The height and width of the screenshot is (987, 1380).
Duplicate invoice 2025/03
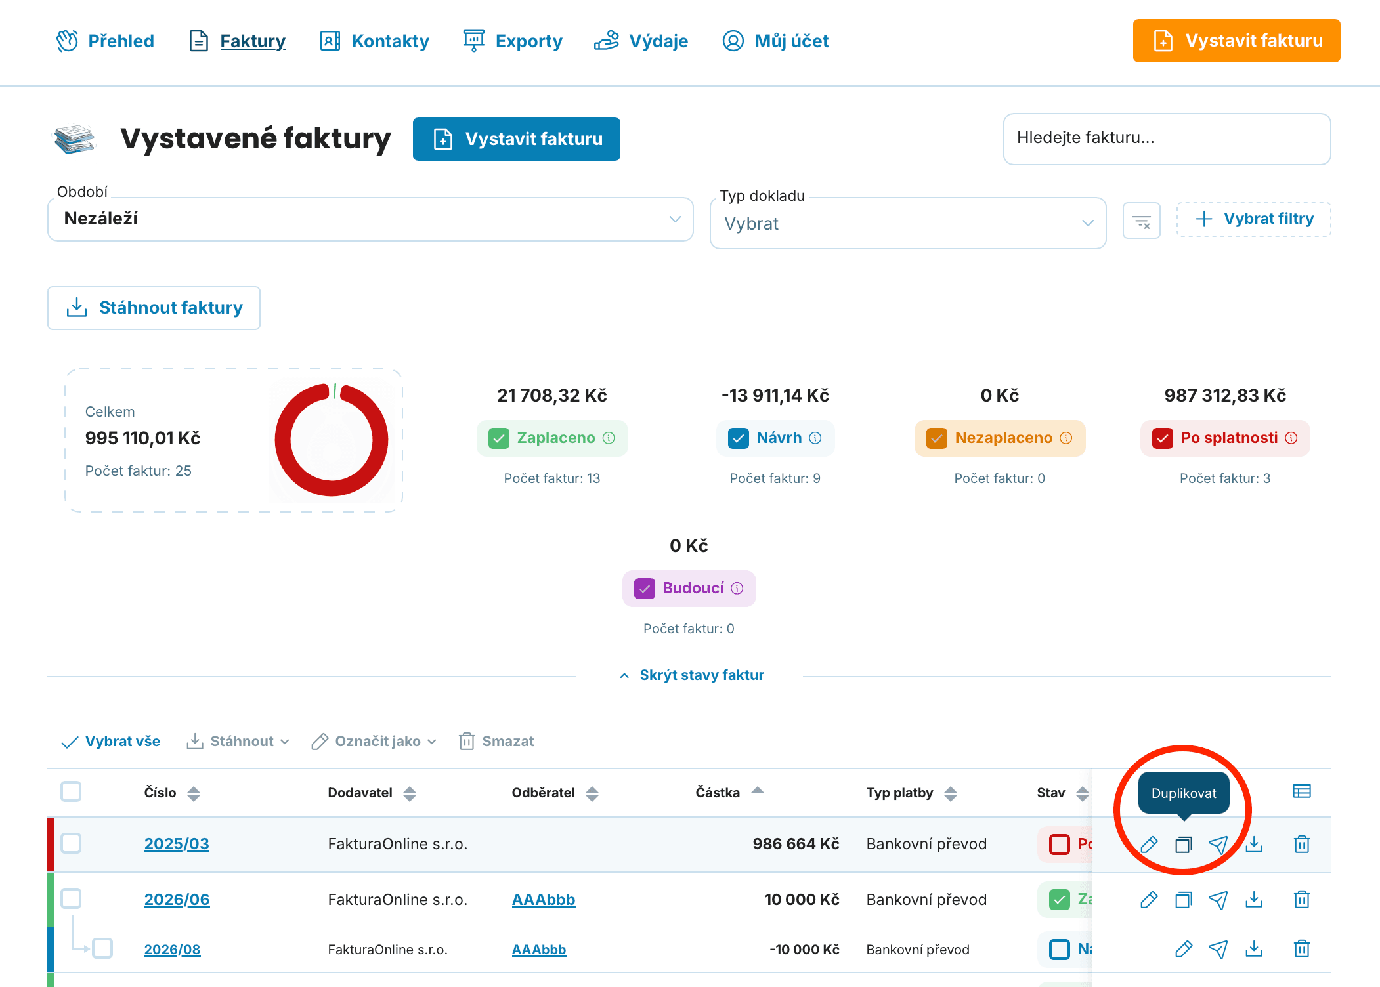point(1184,844)
